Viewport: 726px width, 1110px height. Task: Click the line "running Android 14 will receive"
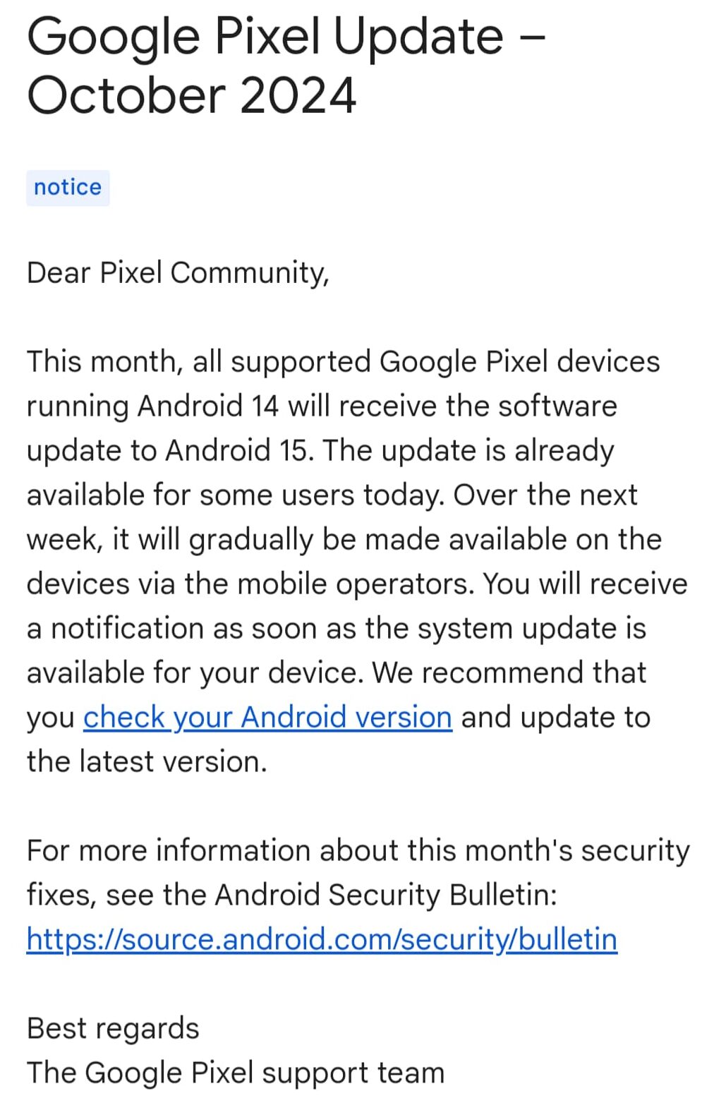[322, 406]
